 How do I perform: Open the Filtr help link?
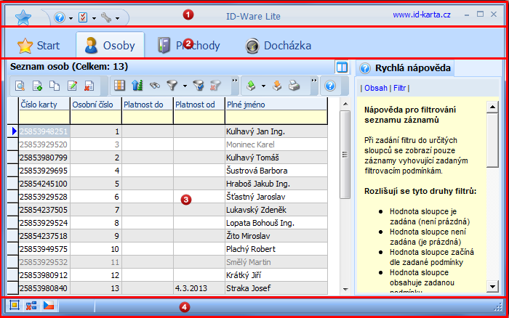(400, 88)
